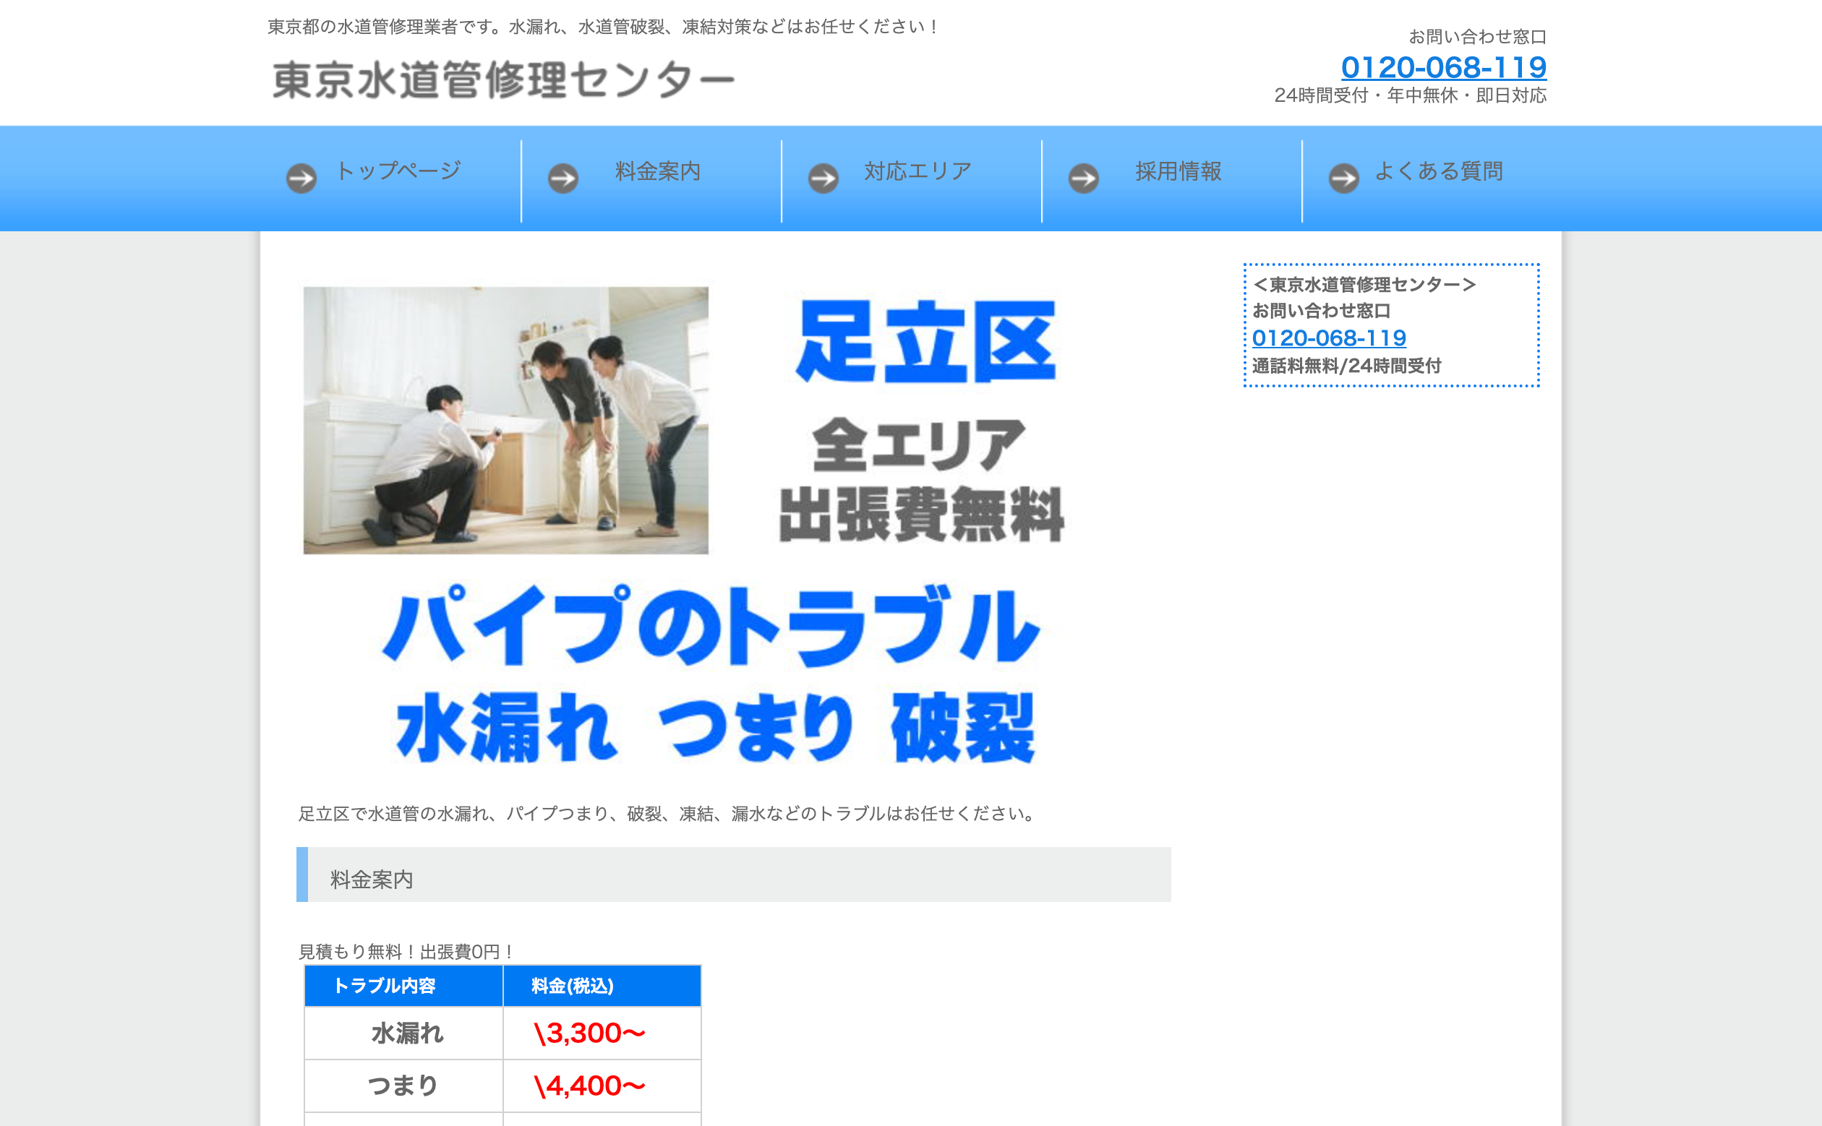Click the arrow icon beside よくある質問
This screenshot has height=1126, width=1822.
coord(1344,179)
